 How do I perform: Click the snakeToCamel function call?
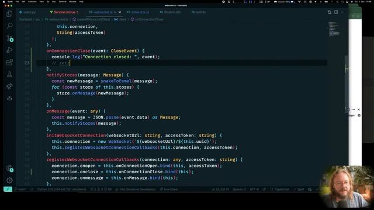(x=116, y=81)
